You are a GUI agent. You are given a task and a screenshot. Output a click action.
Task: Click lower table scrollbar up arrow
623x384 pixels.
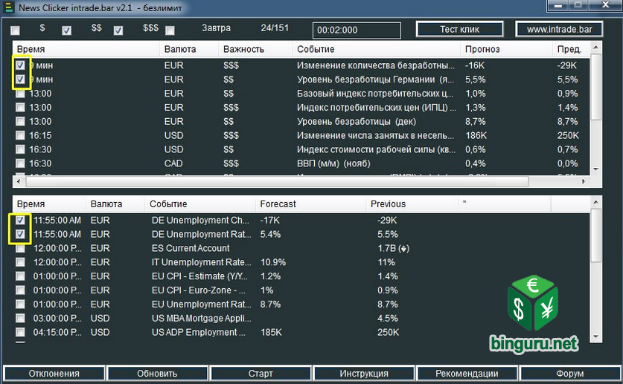[595, 202]
